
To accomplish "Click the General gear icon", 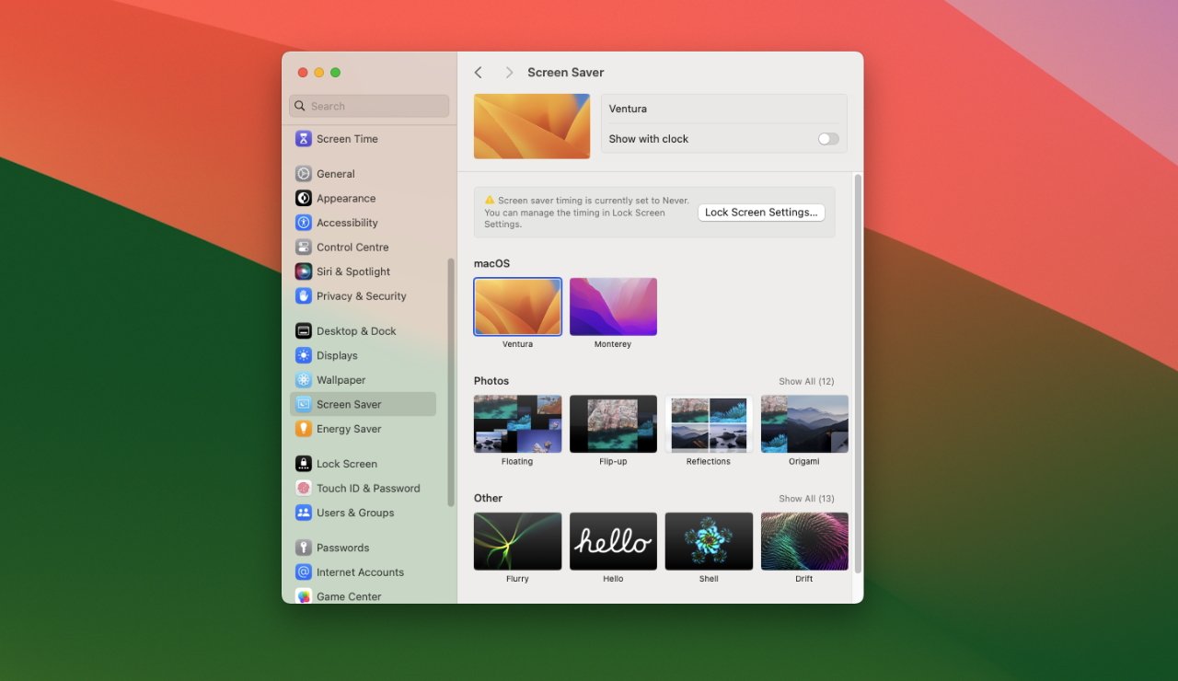I will 304,174.
